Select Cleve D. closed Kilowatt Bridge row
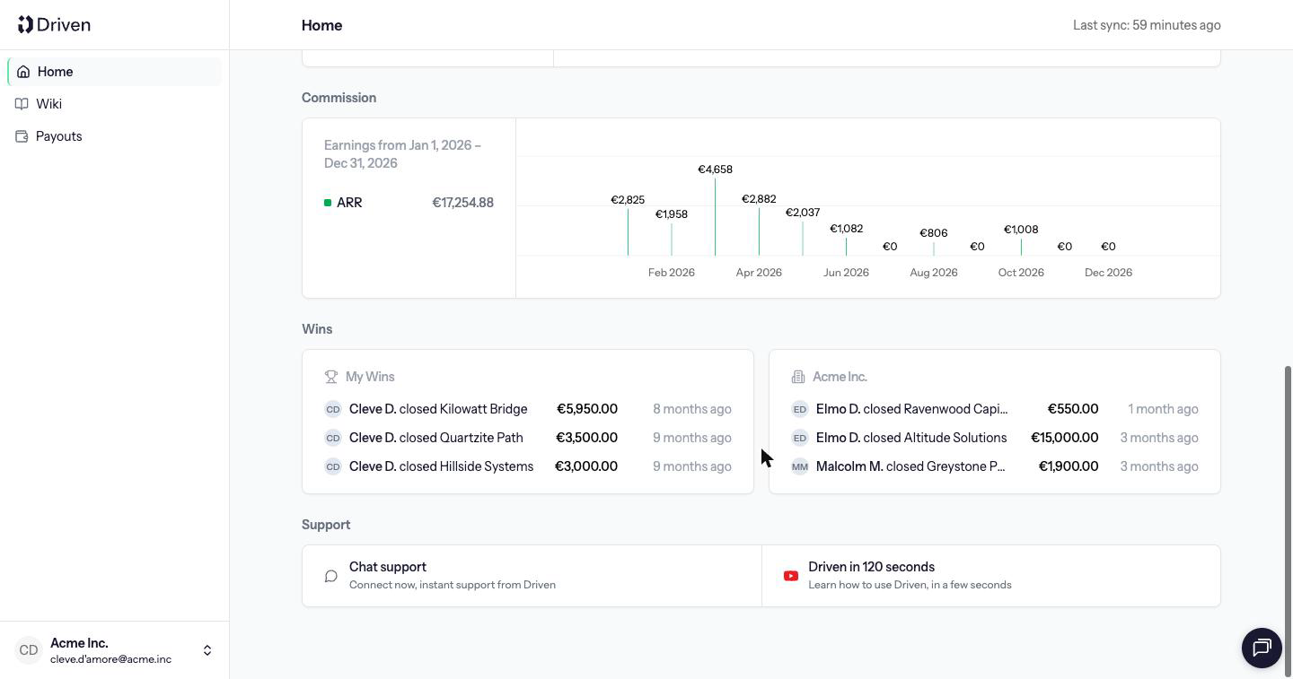The image size is (1293, 679). tap(528, 409)
